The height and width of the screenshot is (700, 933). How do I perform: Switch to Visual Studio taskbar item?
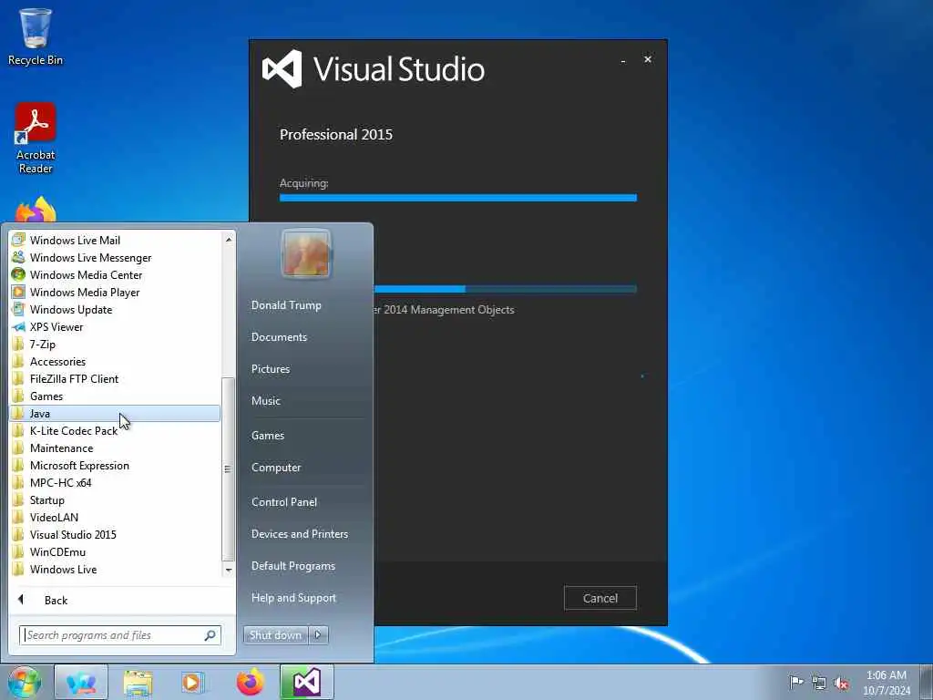click(306, 682)
